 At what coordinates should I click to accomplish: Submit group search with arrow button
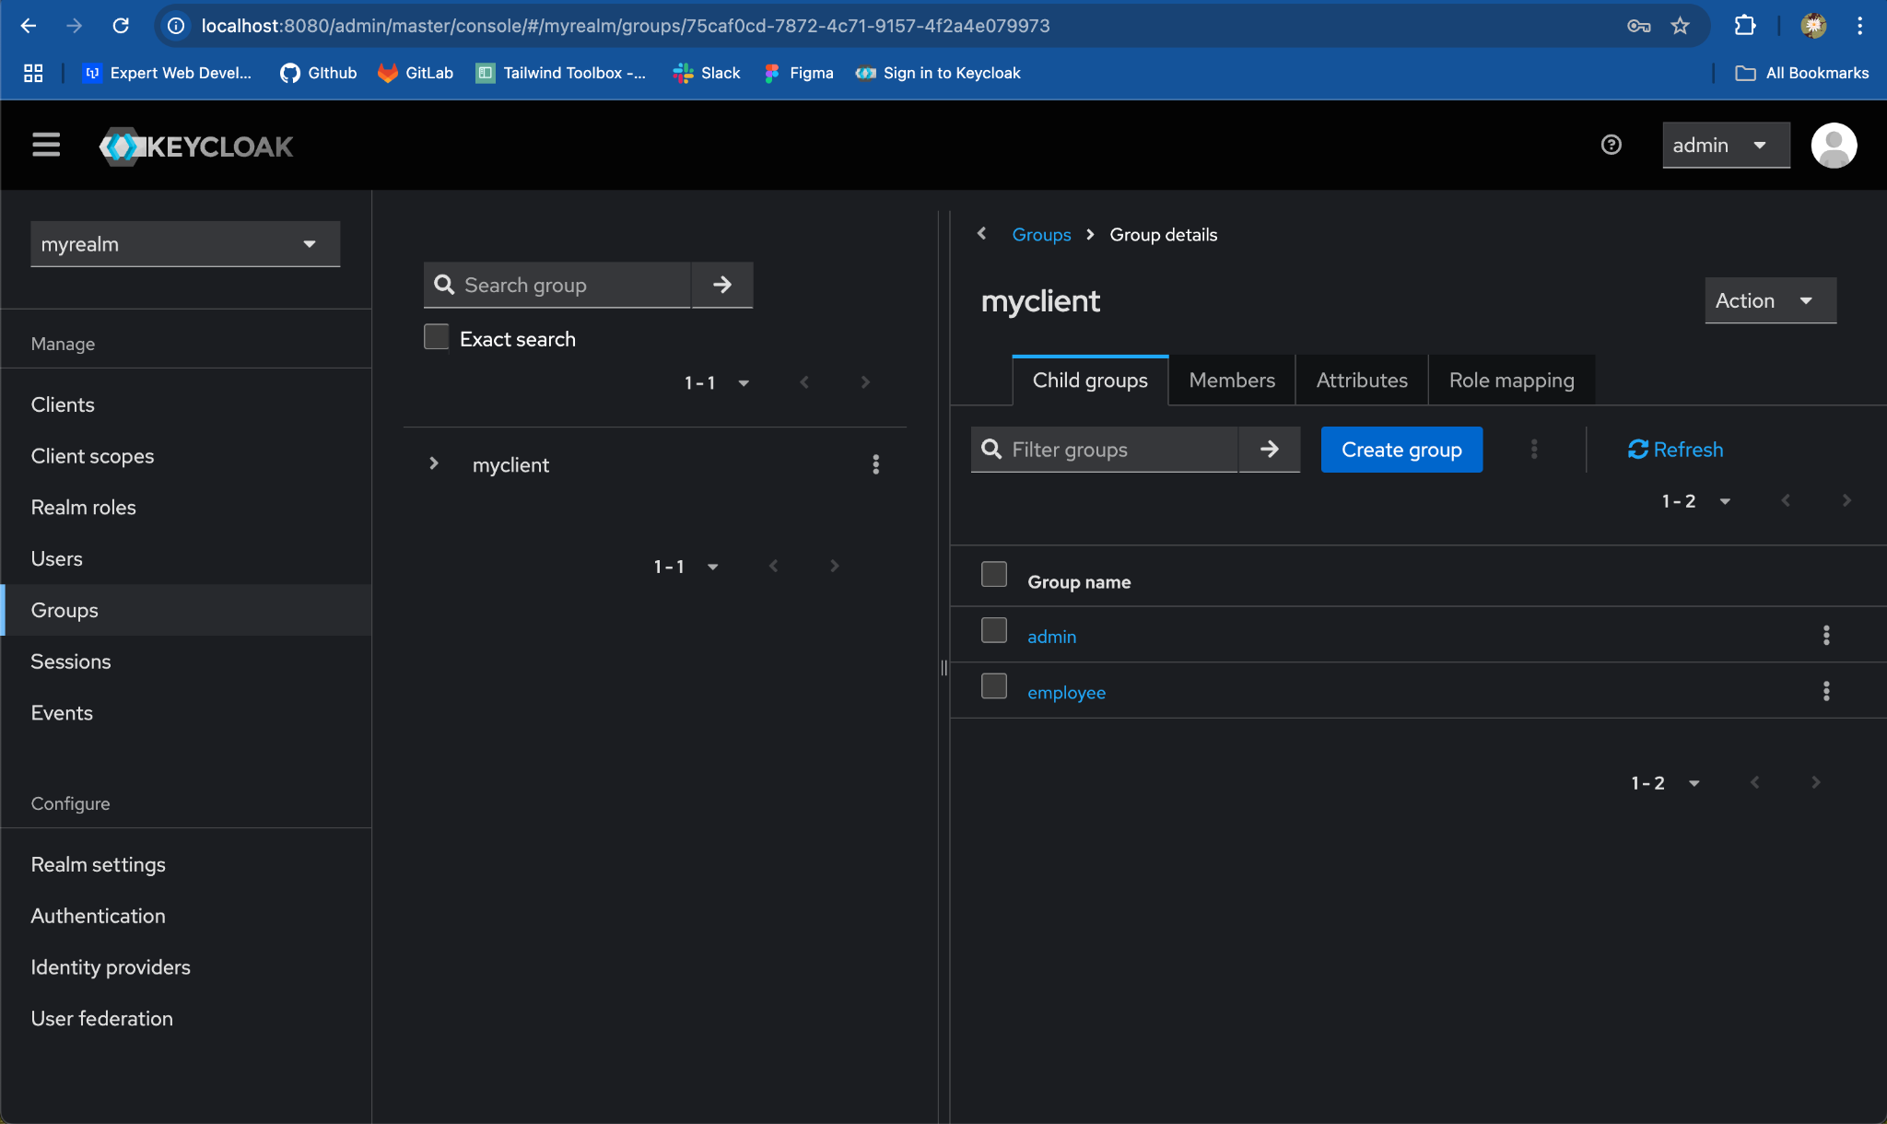point(722,285)
